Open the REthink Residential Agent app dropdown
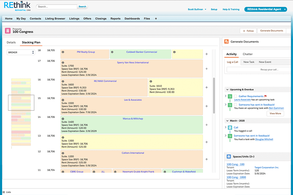 click(x=285, y=9)
